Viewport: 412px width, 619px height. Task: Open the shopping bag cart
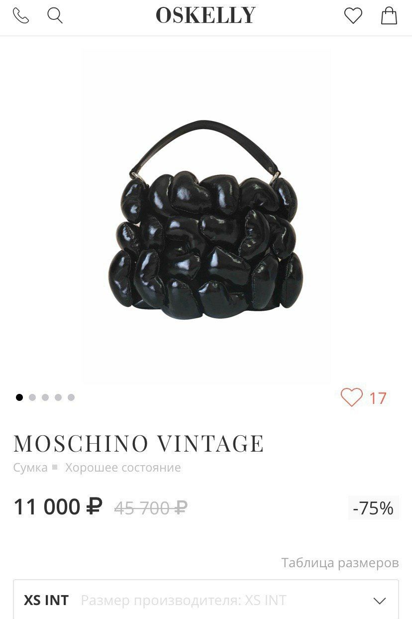coord(389,15)
